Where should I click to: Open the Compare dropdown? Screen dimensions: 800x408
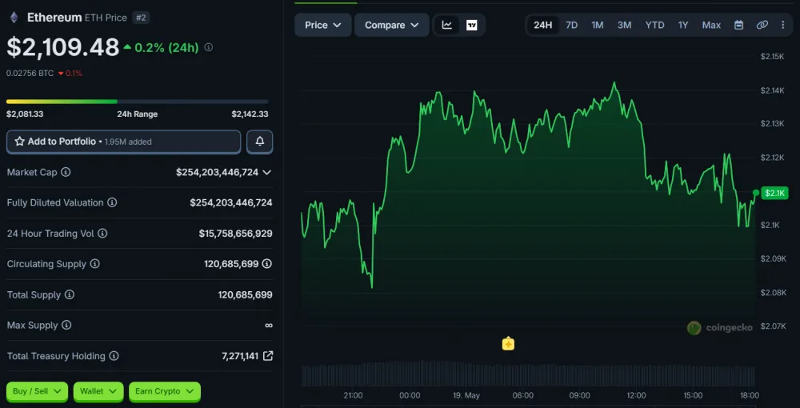[392, 25]
